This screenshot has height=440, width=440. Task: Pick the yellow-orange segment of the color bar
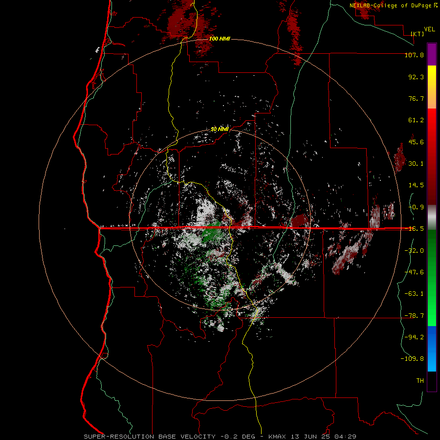432,87
